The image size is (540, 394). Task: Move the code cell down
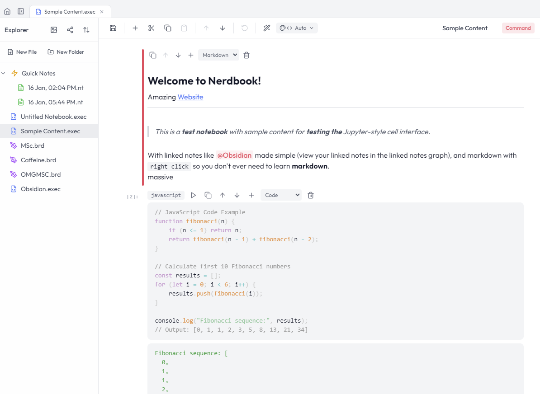[x=237, y=195]
